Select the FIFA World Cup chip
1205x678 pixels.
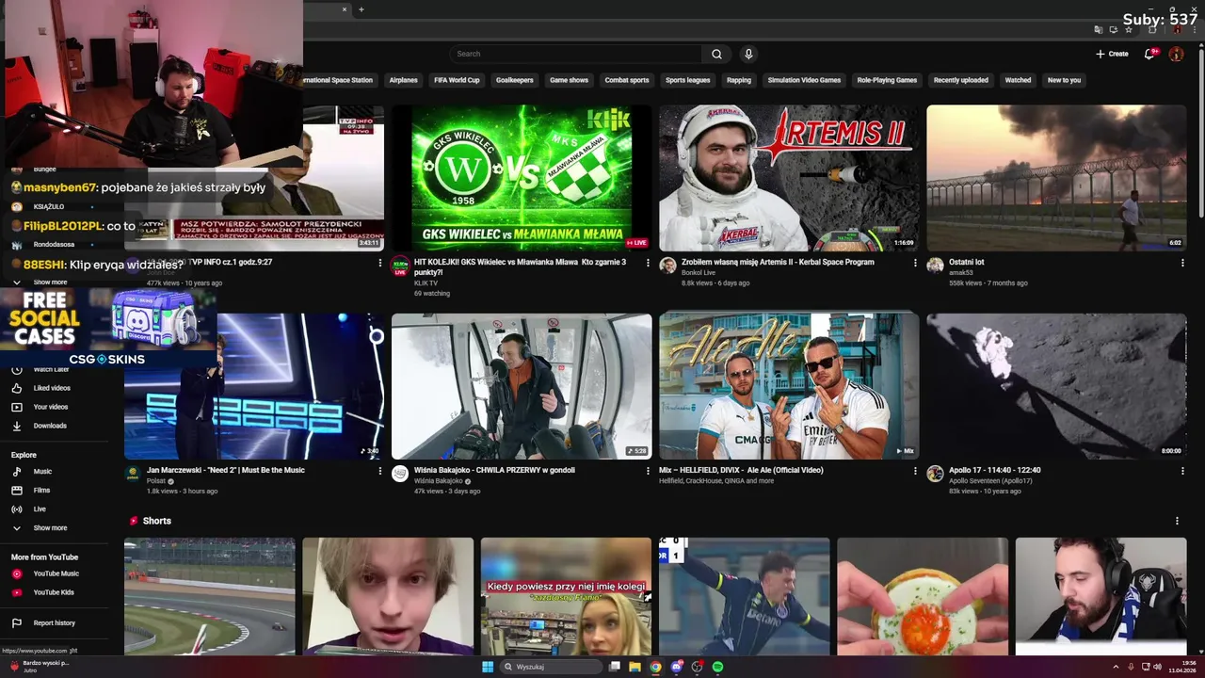pos(457,80)
